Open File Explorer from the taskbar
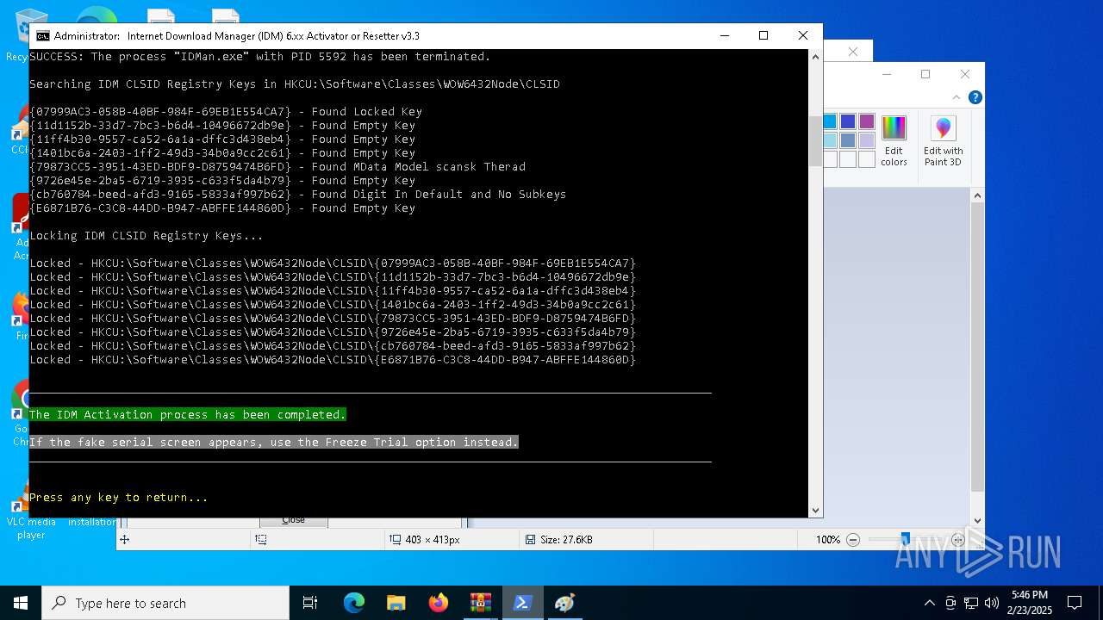This screenshot has height=620, width=1103. (x=396, y=603)
